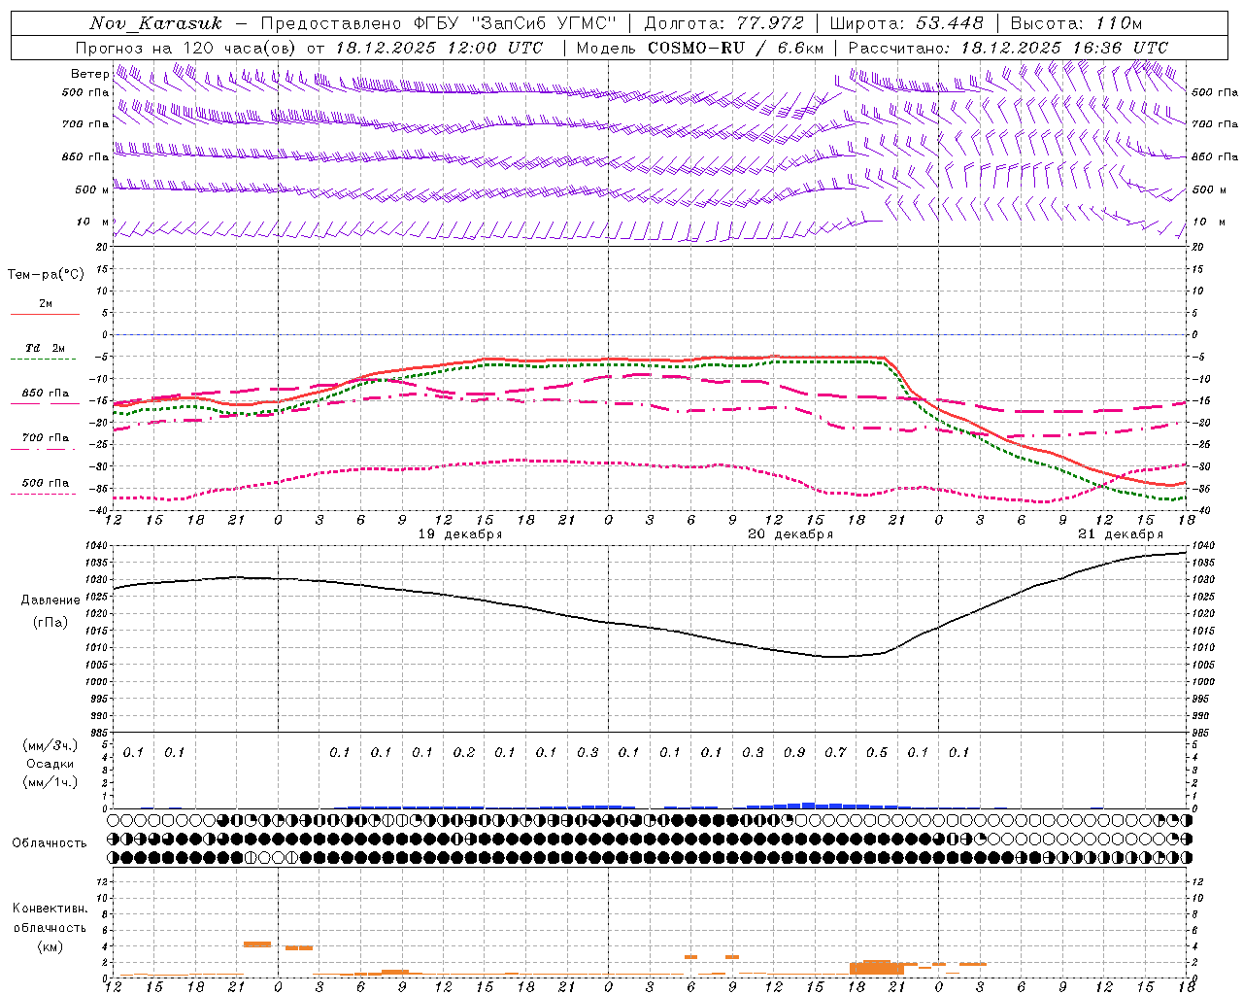Click the Осадки precipitation label
This screenshot has width=1243, height=995.
(x=50, y=764)
